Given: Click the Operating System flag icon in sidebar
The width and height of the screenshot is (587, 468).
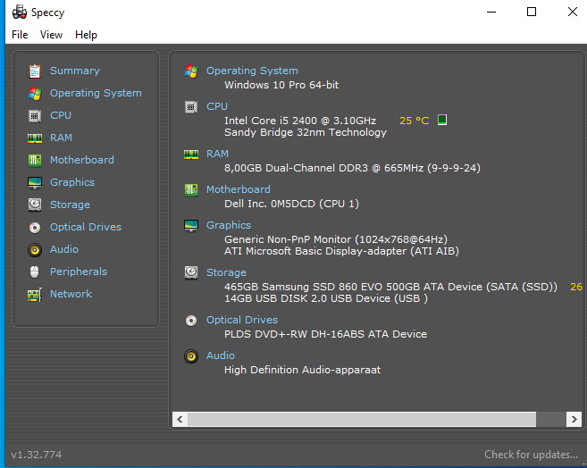Looking at the screenshot, I should [35, 94].
